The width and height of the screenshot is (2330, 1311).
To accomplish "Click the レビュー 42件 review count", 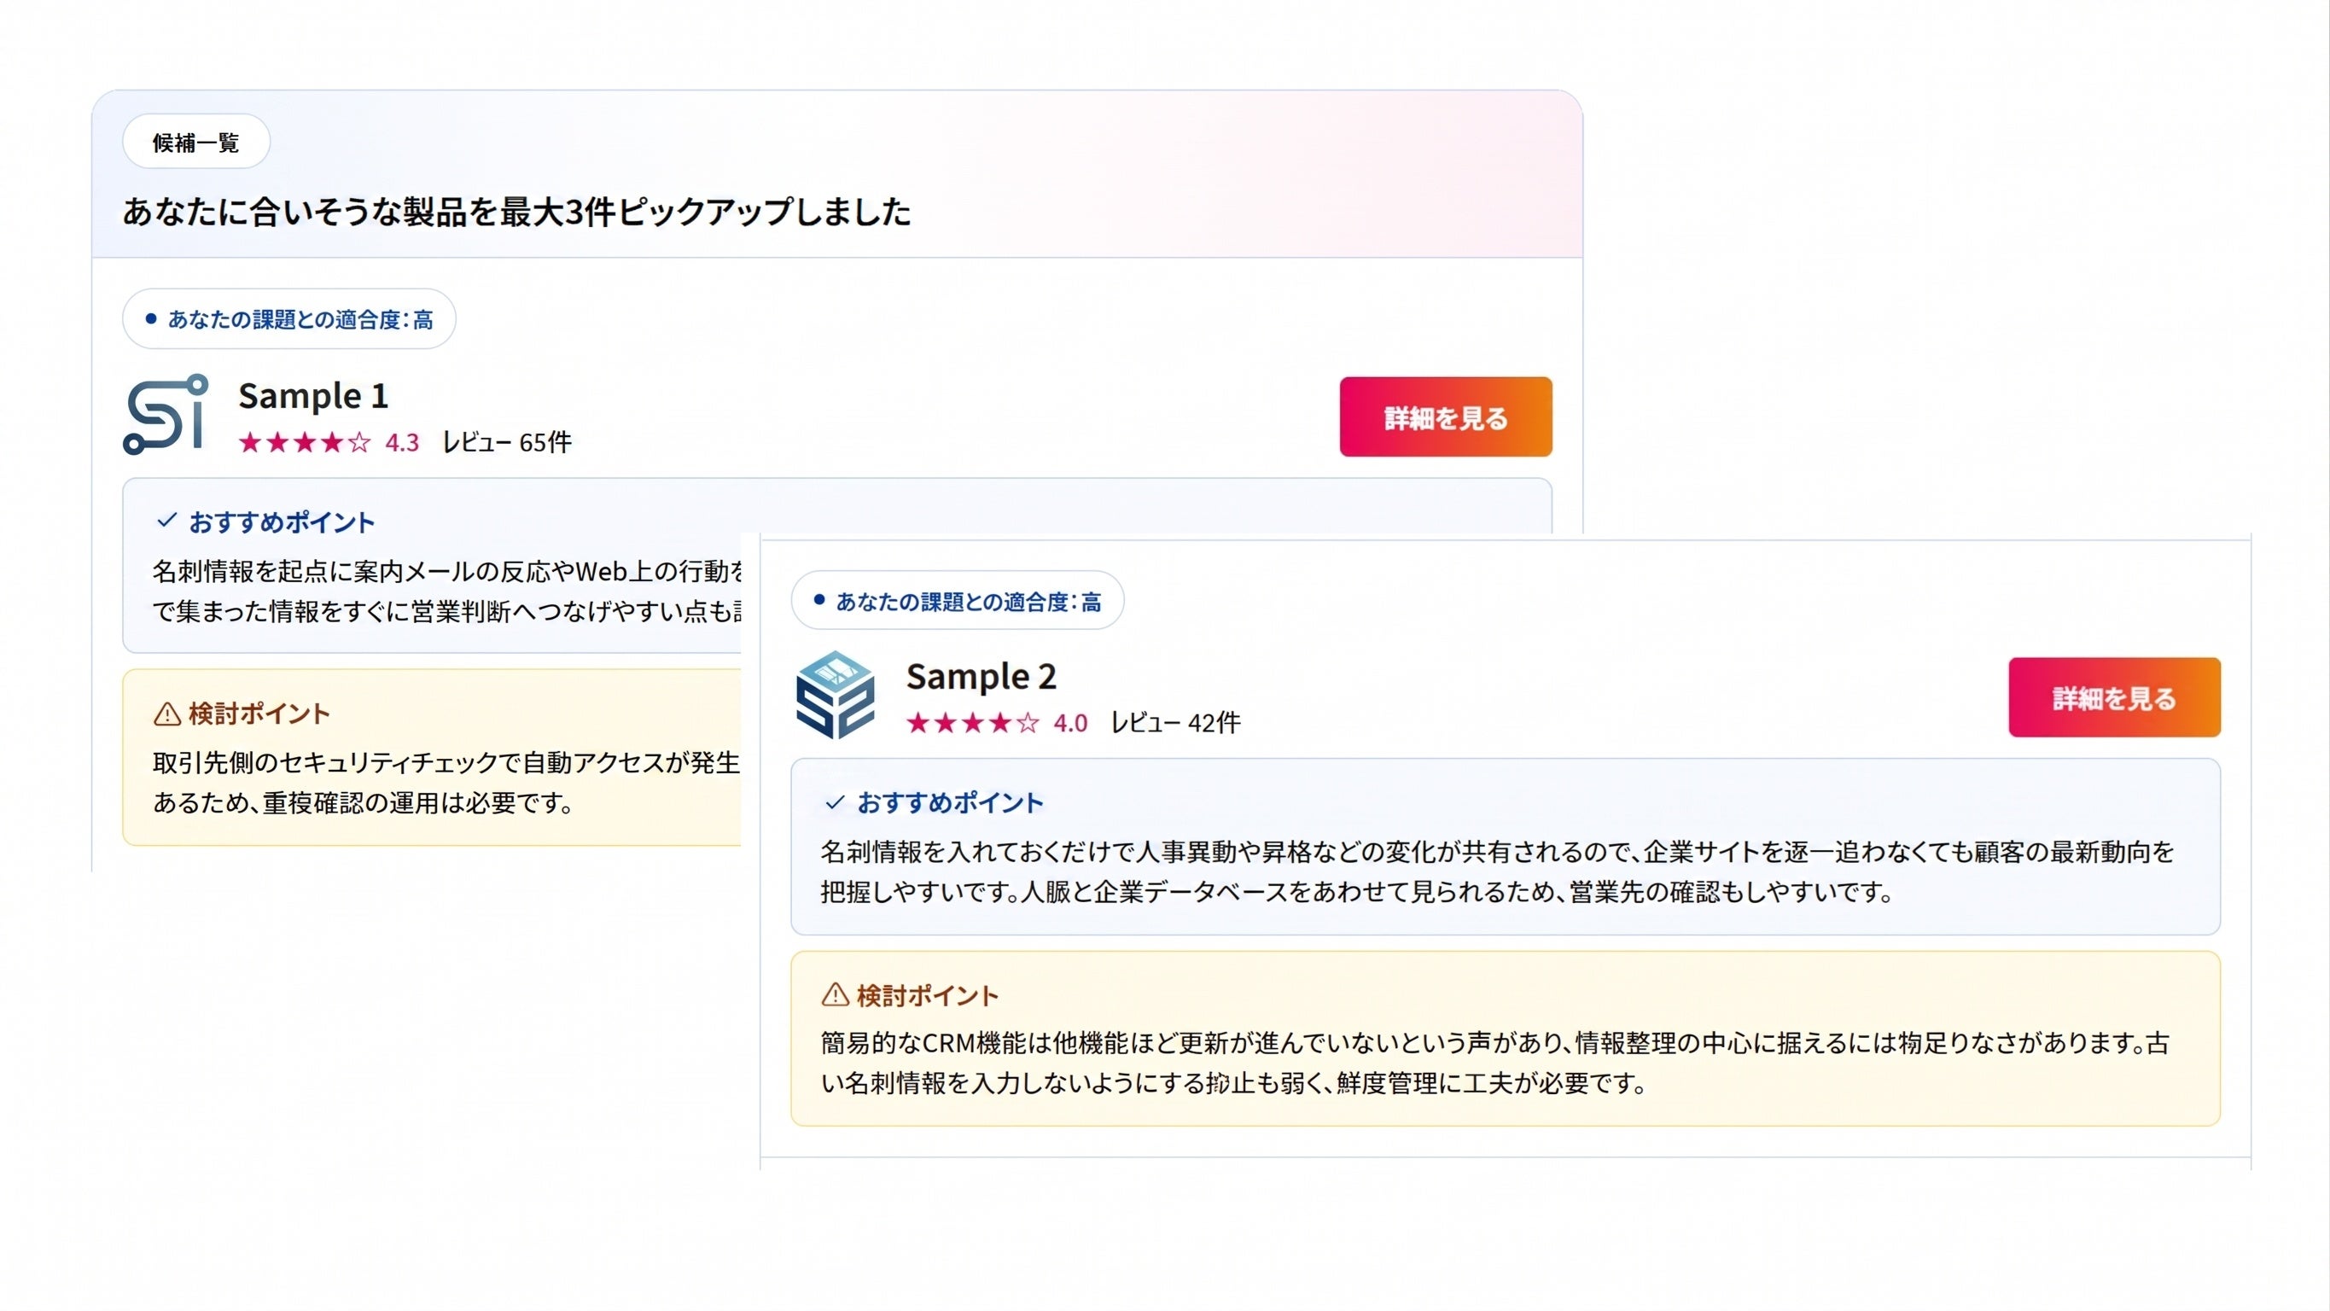I will (1176, 723).
